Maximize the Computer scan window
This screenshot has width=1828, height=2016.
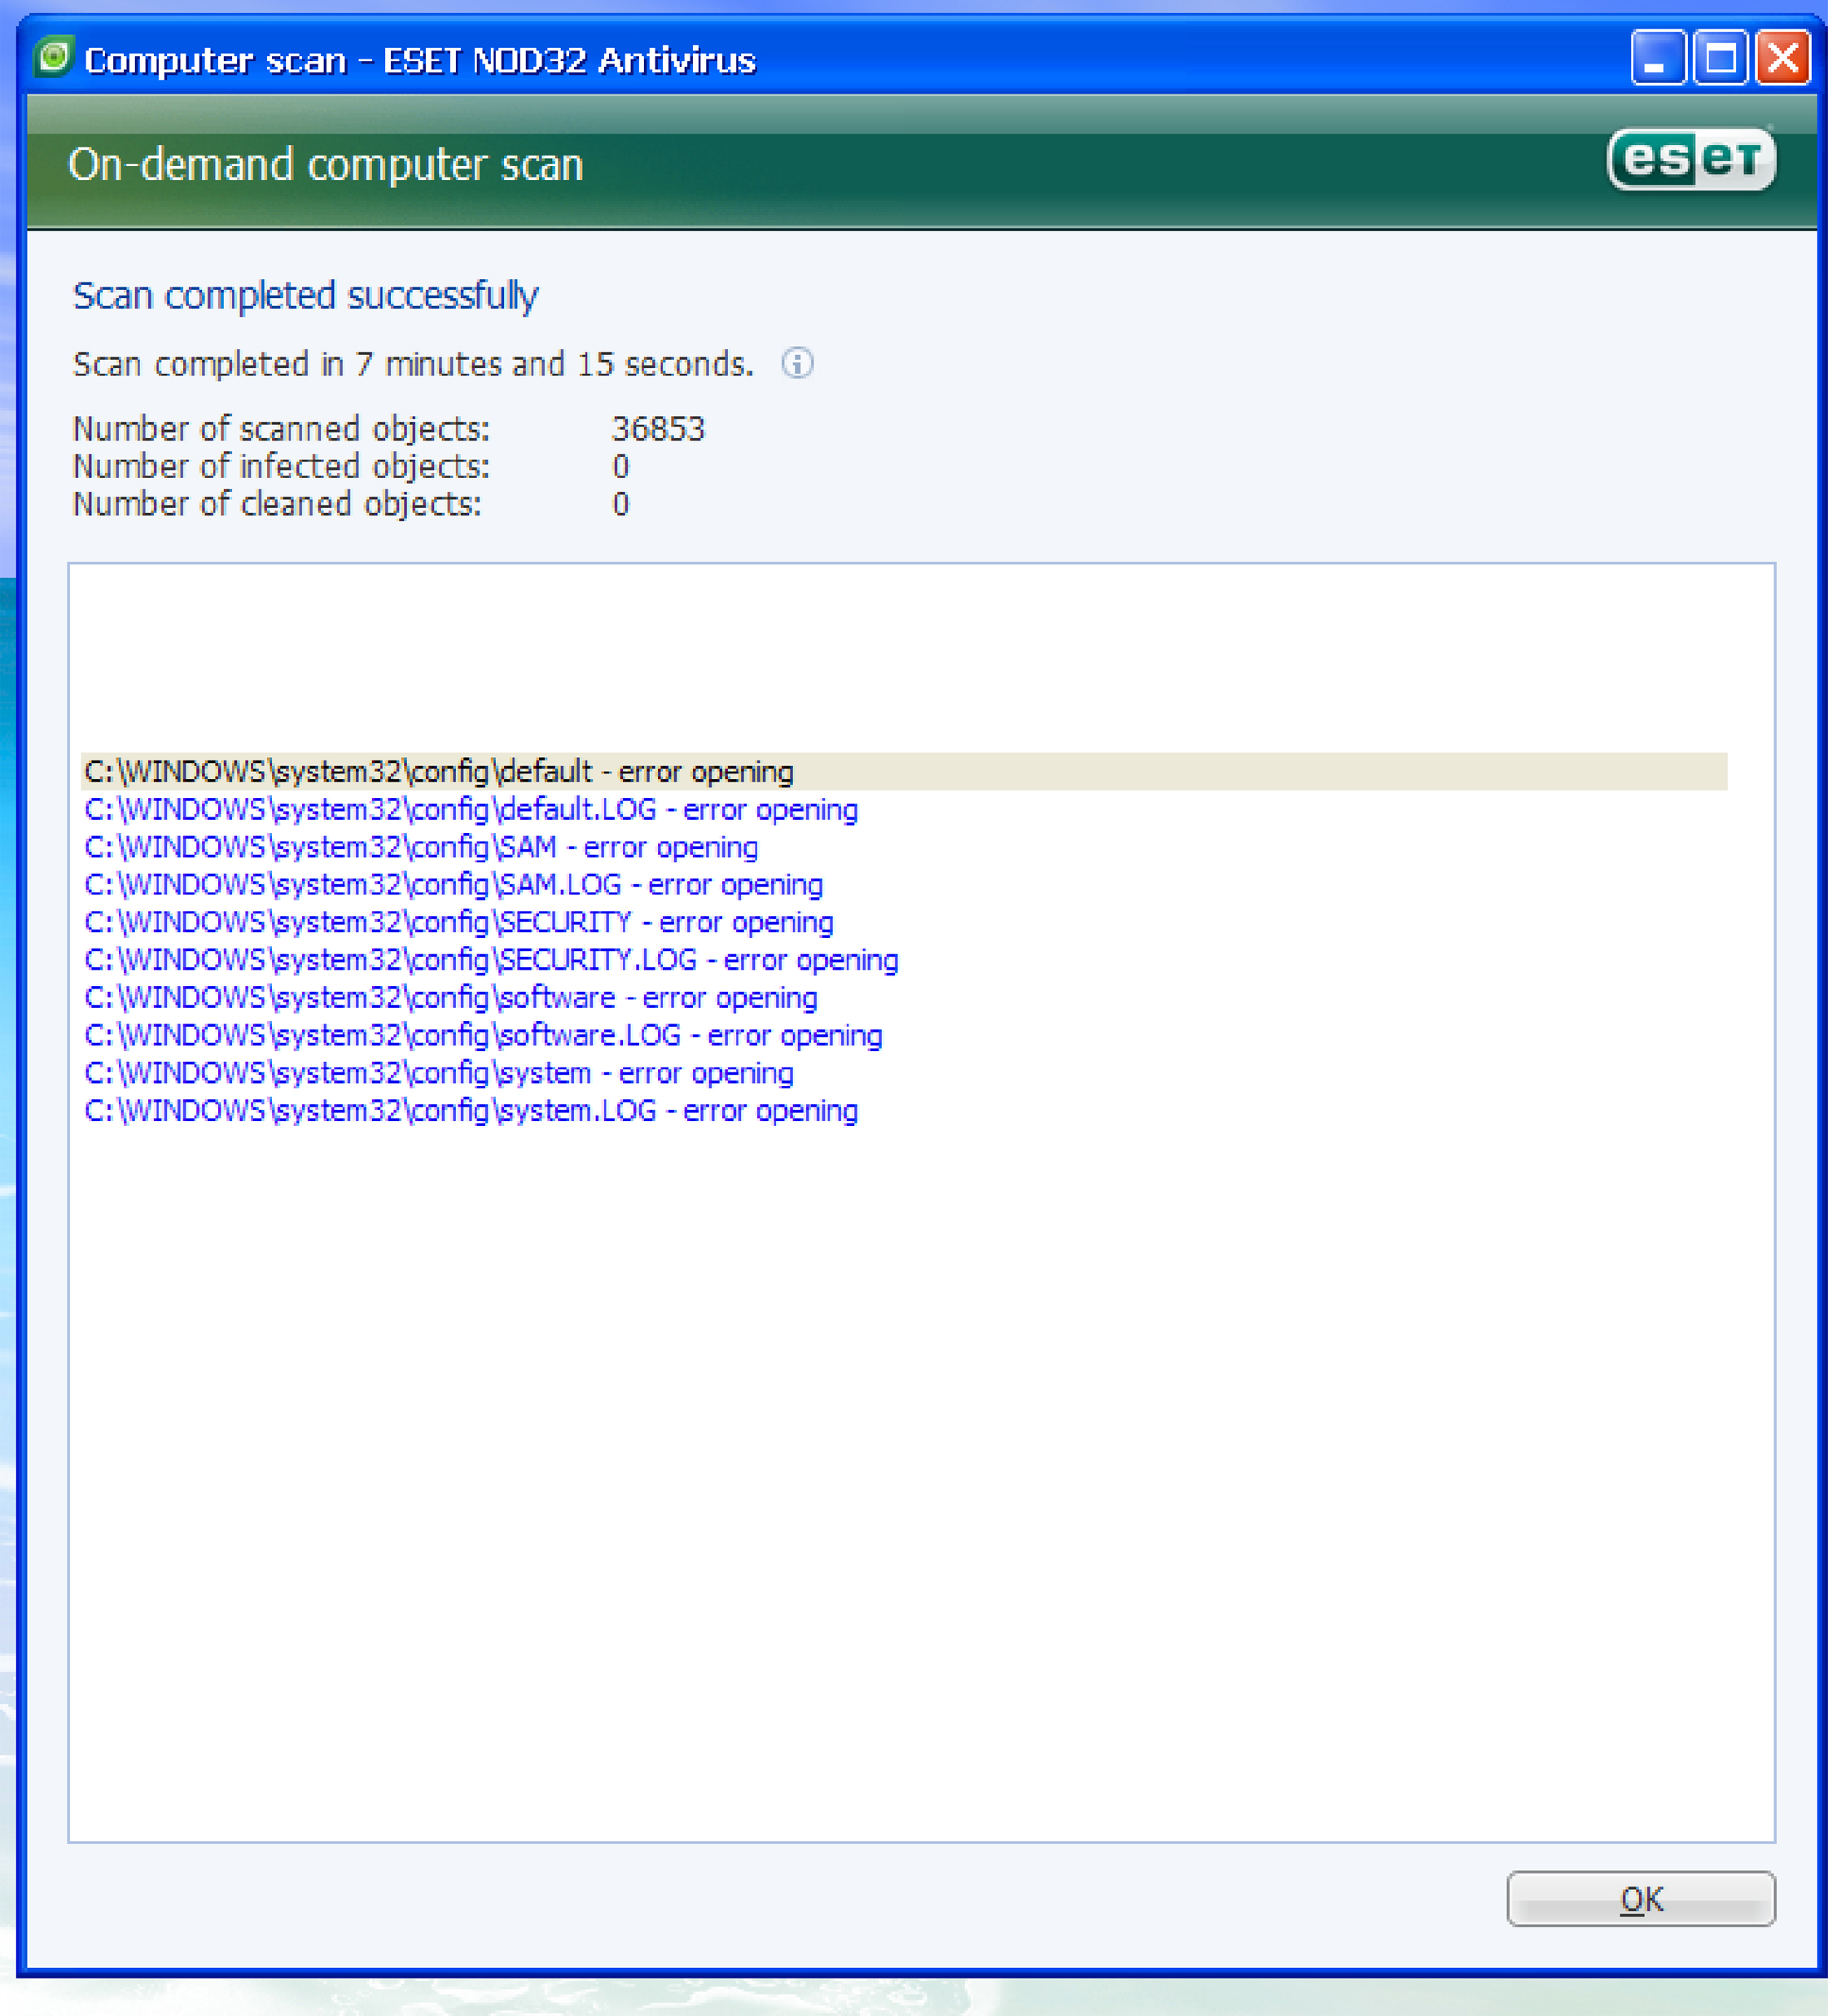[x=1720, y=58]
